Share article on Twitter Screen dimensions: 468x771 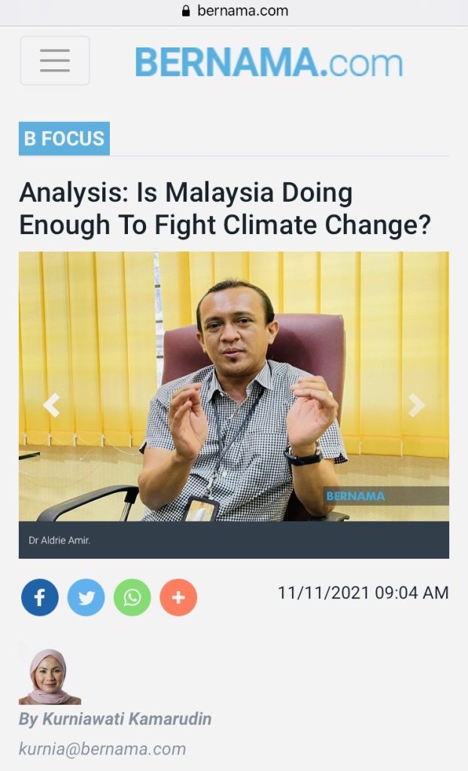[x=86, y=598]
